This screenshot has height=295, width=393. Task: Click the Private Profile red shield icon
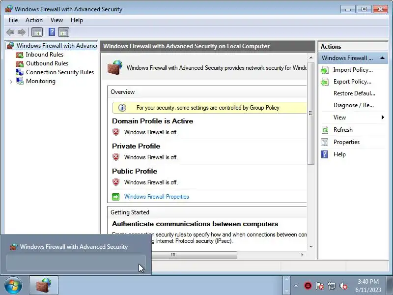click(x=116, y=157)
